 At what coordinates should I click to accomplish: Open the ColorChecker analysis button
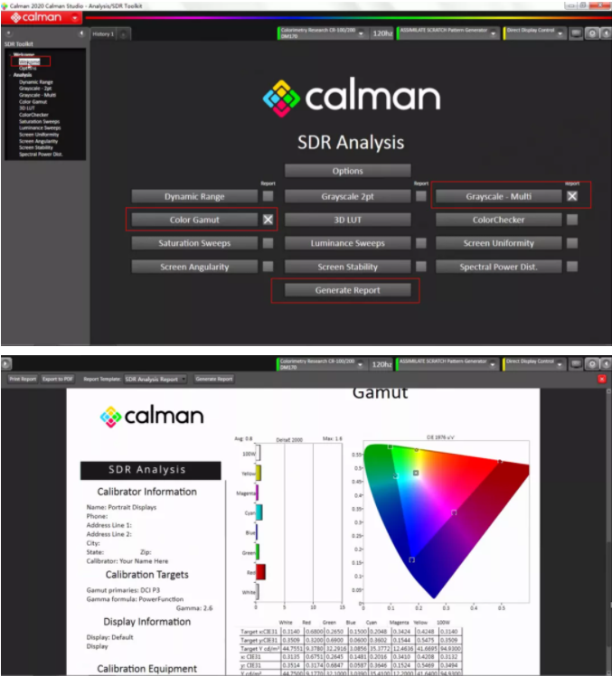499,220
